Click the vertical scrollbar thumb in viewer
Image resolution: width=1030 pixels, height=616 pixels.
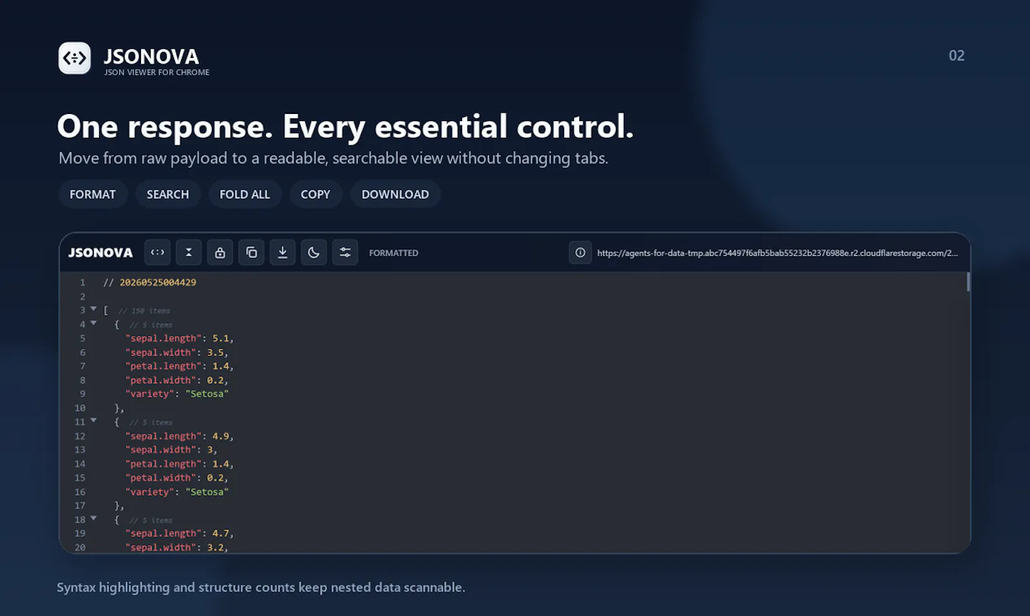(968, 282)
